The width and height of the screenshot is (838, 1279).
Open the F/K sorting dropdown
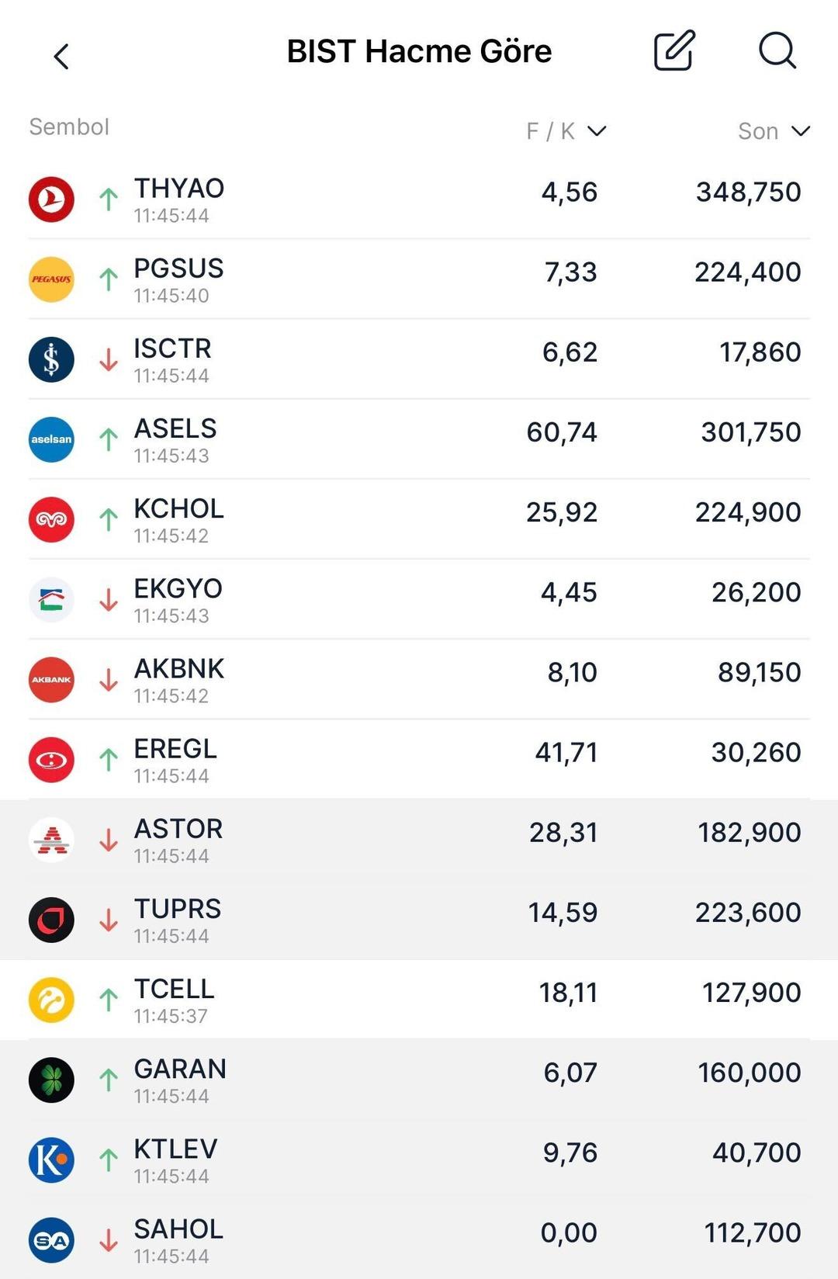tap(597, 131)
